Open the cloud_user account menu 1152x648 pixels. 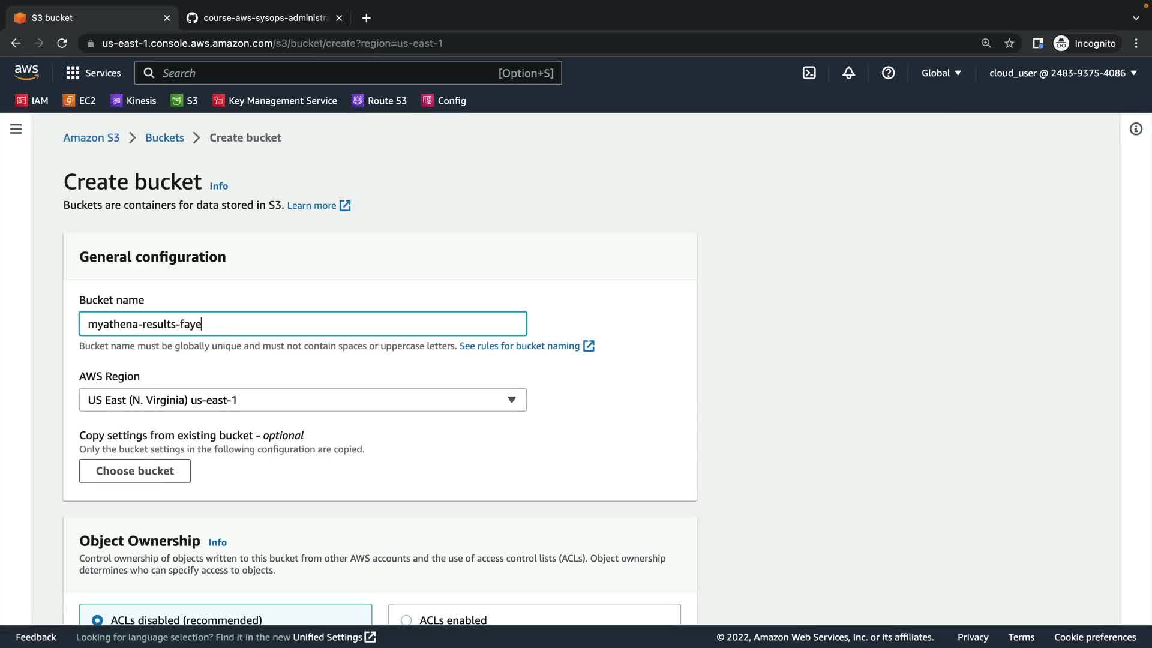point(1063,73)
